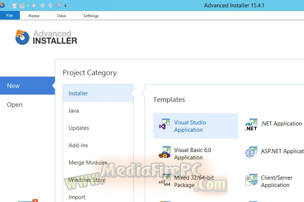Choose the Client/Server Application template label

[x=277, y=181]
